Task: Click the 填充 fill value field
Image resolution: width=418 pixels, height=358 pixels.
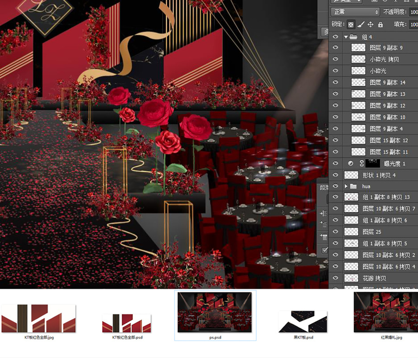Action: pos(414,25)
